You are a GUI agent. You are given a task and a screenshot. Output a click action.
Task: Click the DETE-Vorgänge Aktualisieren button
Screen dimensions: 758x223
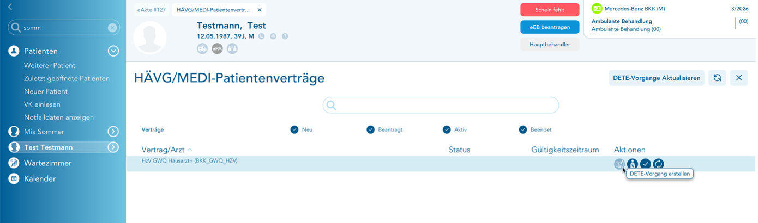tap(657, 78)
